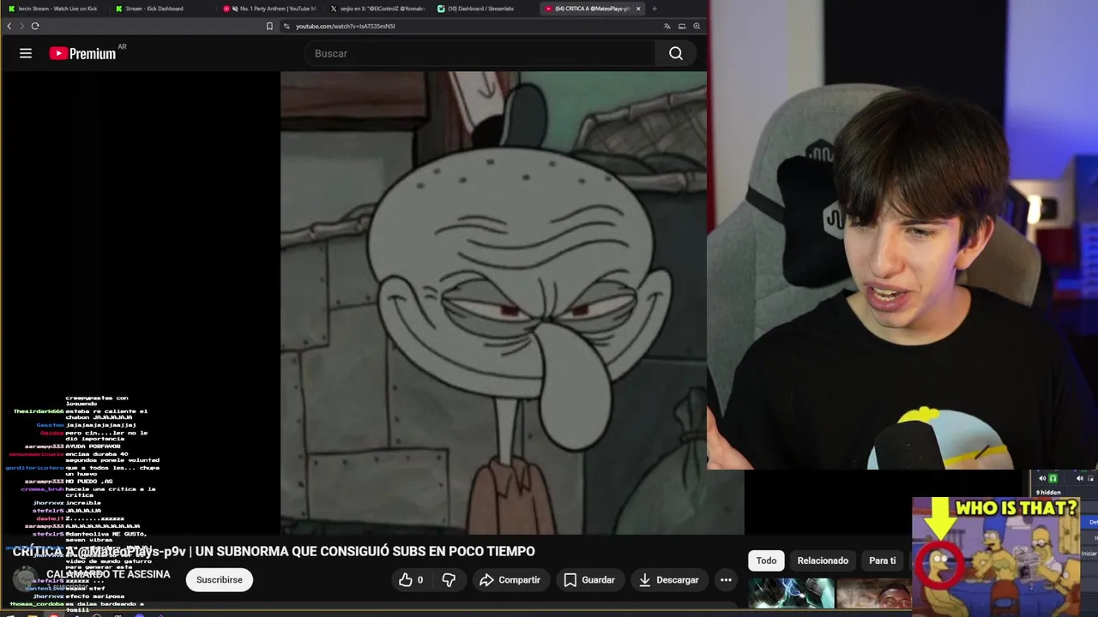
Task: Go back with browser back arrow
Action: click(x=9, y=26)
